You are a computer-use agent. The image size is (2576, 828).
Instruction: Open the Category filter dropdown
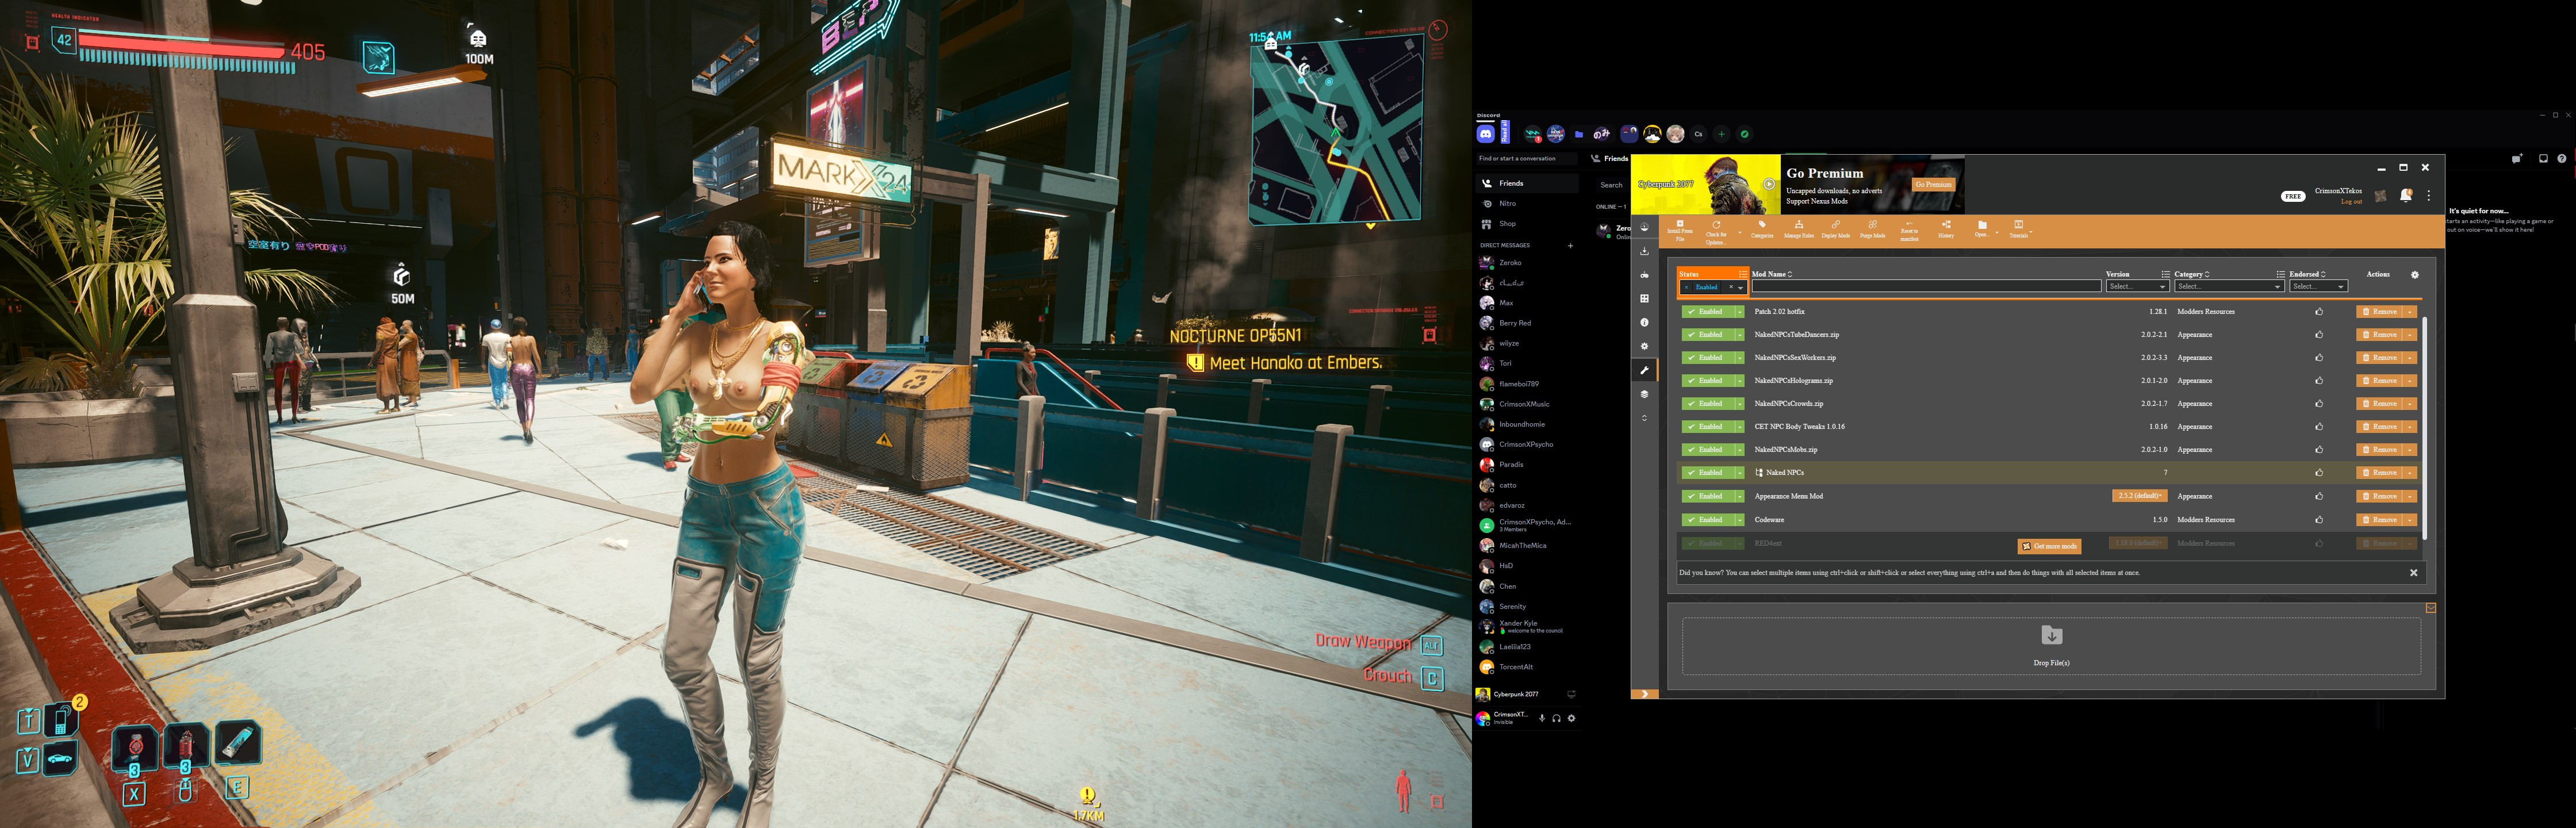2229,287
